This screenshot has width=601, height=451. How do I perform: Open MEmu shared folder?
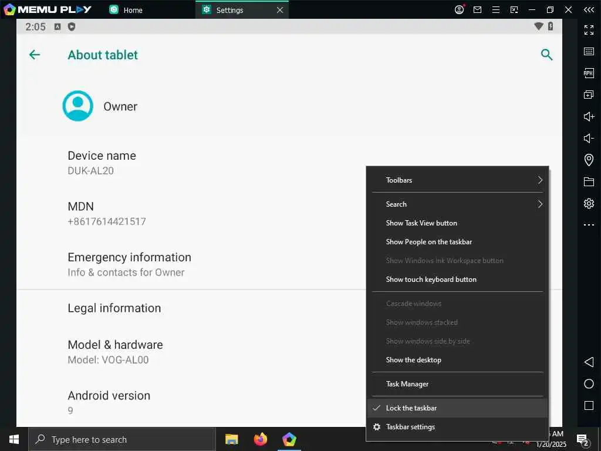[589, 181]
